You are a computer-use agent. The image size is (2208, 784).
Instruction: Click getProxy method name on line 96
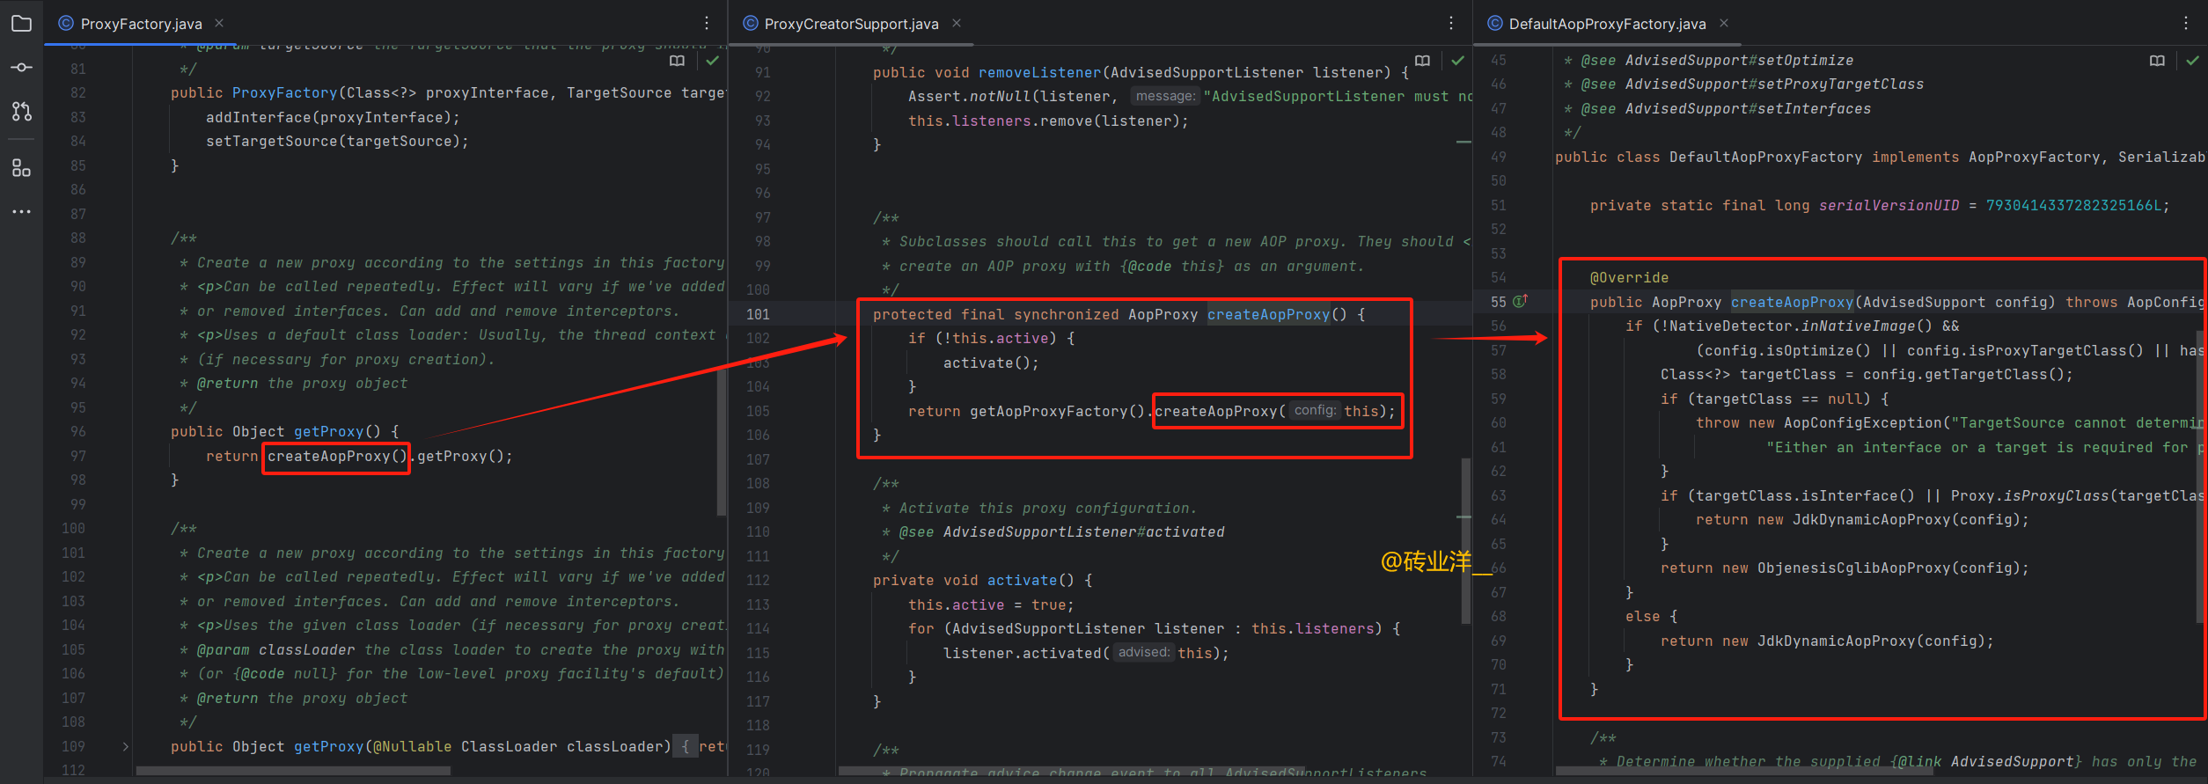(x=328, y=432)
